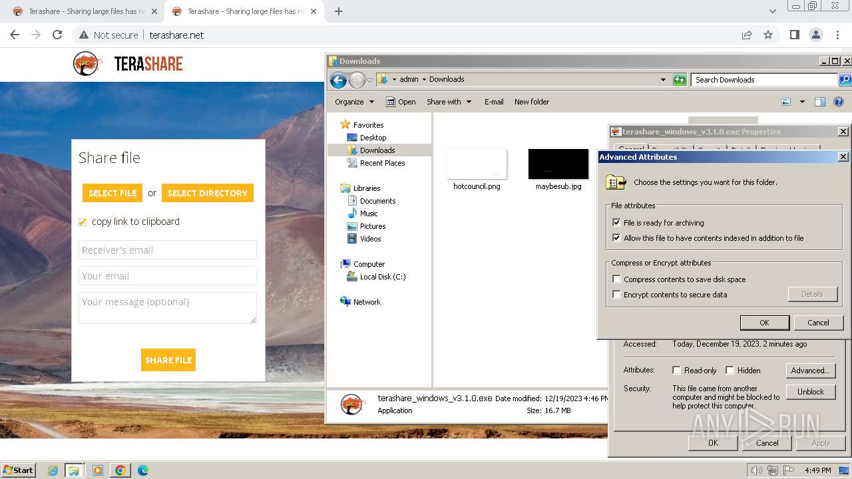This screenshot has width=852, height=479.
Task: Click Unblock in Properties dialog
Action: tap(811, 392)
